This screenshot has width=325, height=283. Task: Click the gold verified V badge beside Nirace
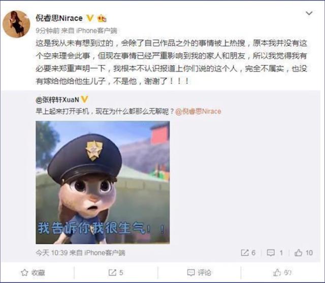[x=90, y=18]
